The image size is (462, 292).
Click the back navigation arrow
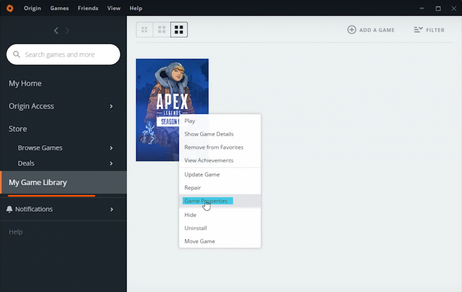(x=56, y=30)
